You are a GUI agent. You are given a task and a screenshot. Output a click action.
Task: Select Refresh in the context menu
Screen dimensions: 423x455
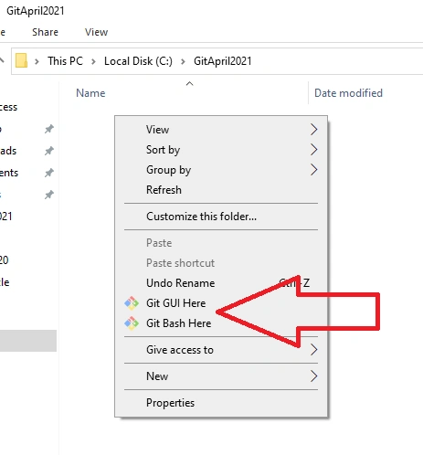pyautogui.click(x=221, y=190)
